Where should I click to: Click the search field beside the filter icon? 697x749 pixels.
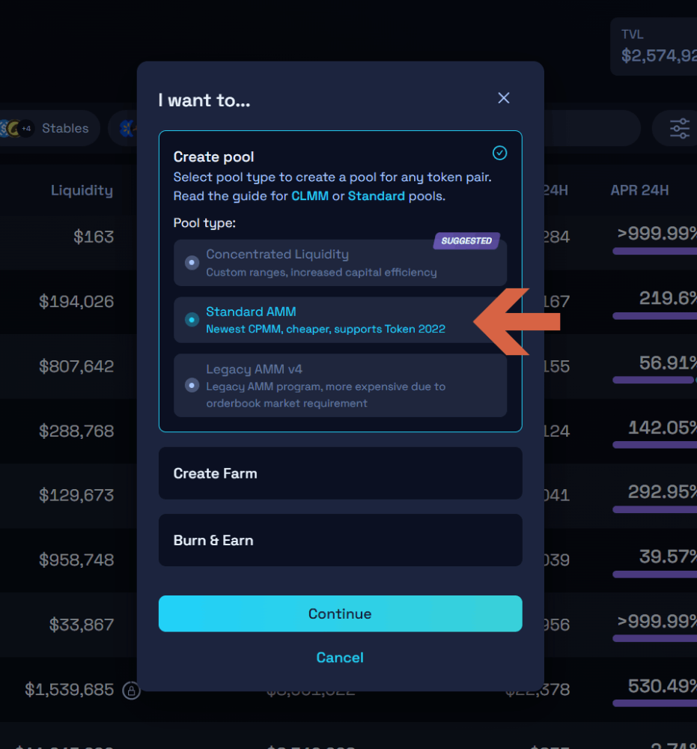[584, 129]
